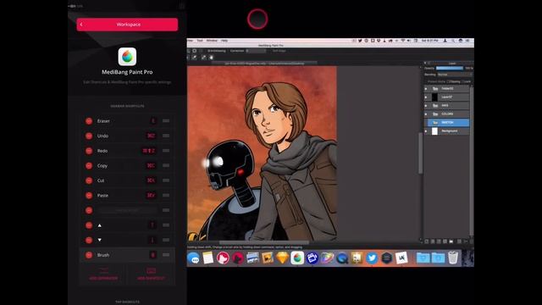Remove the up-arrow shortcut with its minus icon
542x305 pixels.
(89, 225)
